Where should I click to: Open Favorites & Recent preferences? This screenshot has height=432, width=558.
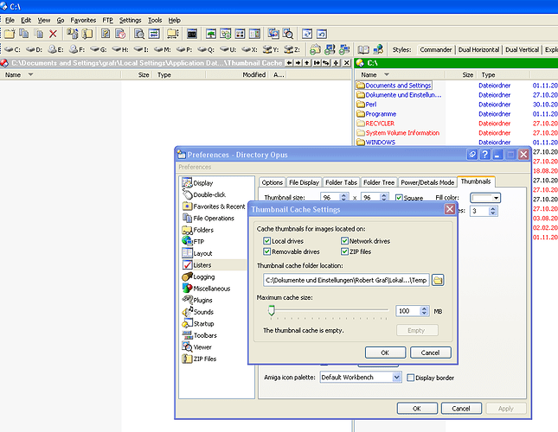point(214,206)
